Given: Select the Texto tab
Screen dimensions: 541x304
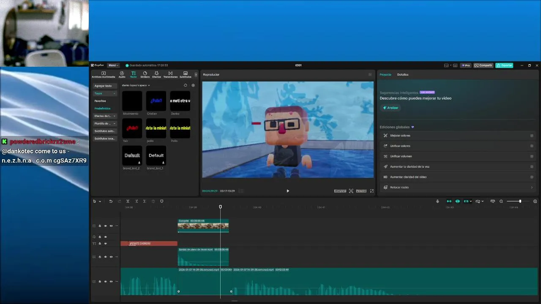Looking at the screenshot, I should (x=133, y=75).
